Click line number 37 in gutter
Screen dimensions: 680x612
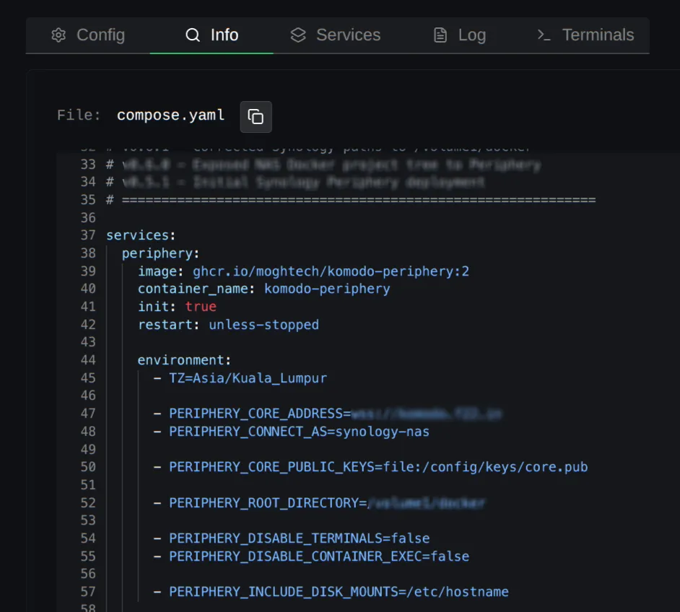coord(88,235)
